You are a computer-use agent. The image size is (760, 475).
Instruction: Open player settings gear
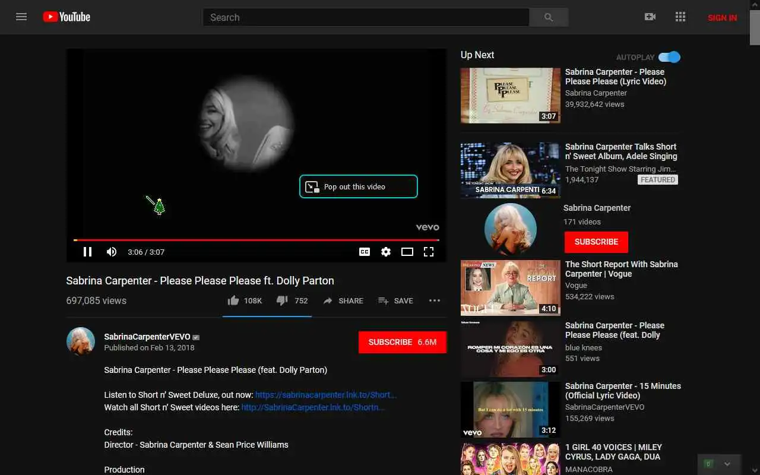[x=386, y=252]
